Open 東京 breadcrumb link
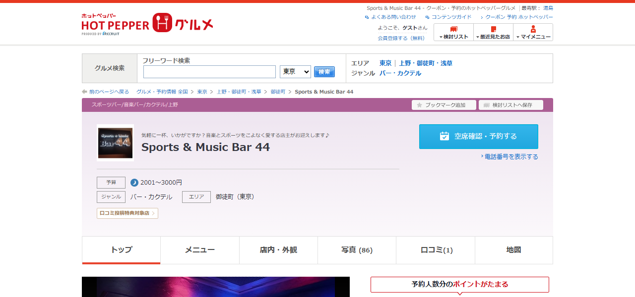 (x=202, y=92)
